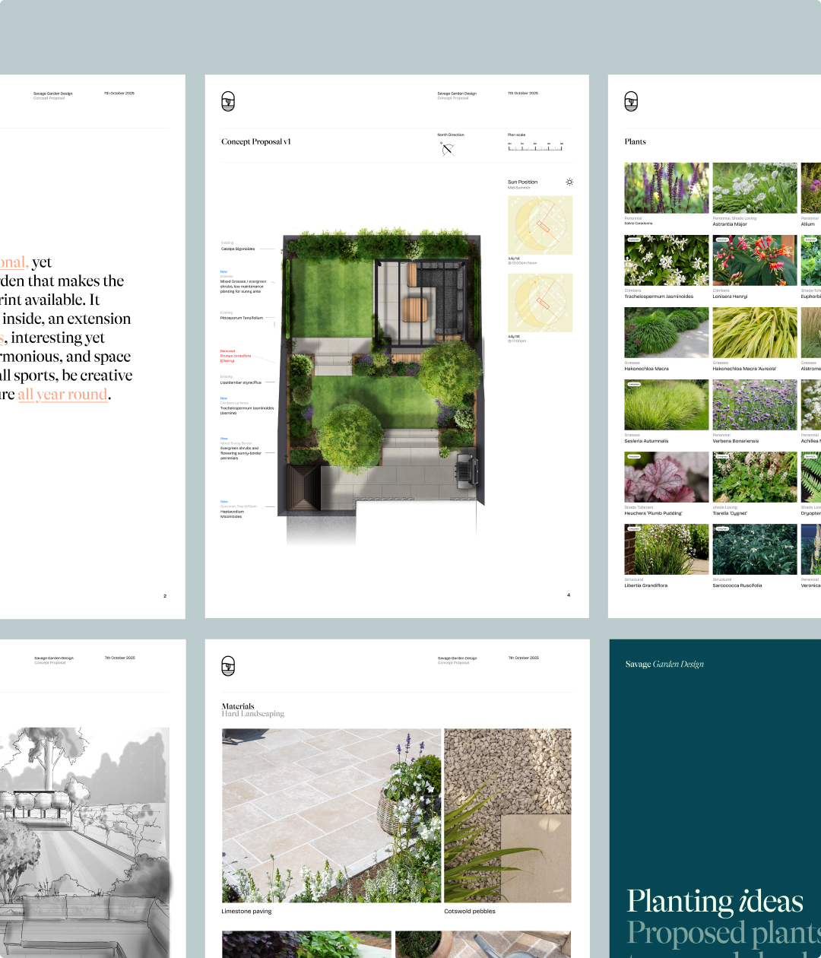Click the Evergreen badge on Sesleria Autumnalis photo
Image resolution: width=821 pixels, height=958 pixels.
coord(634,385)
